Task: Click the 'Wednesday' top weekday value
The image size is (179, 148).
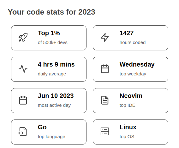Action: point(137,64)
